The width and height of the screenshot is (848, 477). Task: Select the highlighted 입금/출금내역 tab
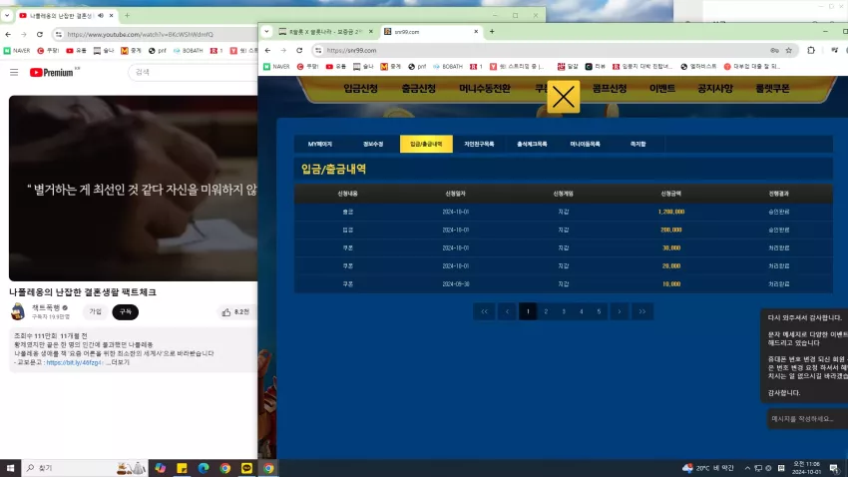coord(426,144)
